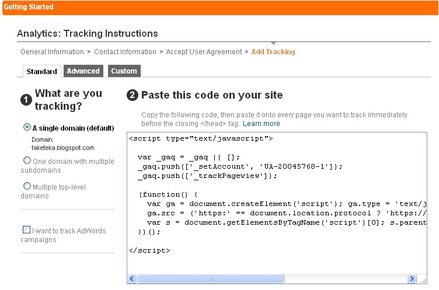Screen dimensions: 439x290
Task: Click the Getting Started orange header bar
Action: coord(220,8)
